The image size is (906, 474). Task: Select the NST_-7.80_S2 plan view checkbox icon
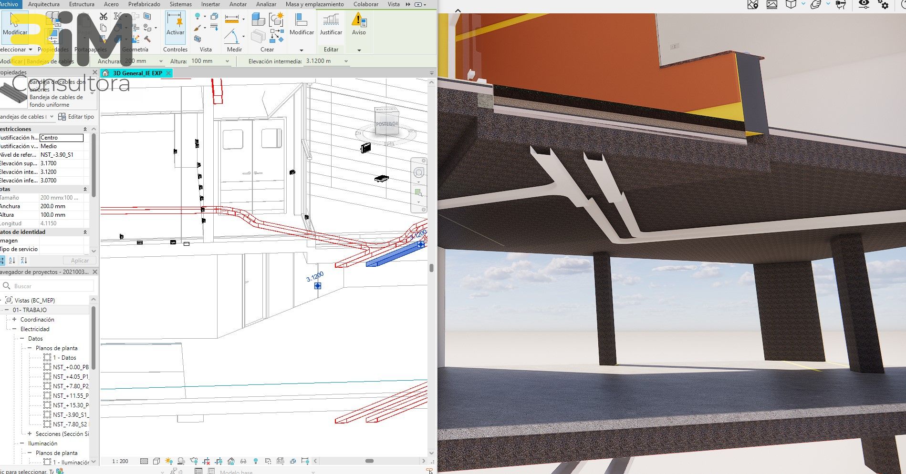pyautogui.click(x=47, y=424)
